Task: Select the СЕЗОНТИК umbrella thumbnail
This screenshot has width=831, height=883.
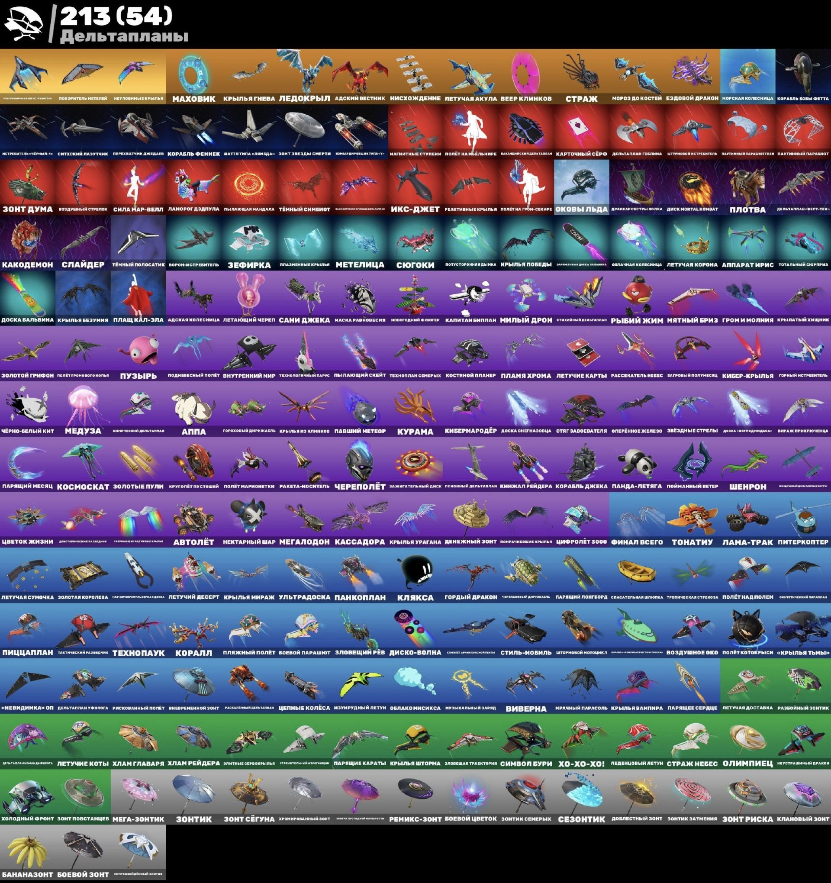Action: pos(581,797)
